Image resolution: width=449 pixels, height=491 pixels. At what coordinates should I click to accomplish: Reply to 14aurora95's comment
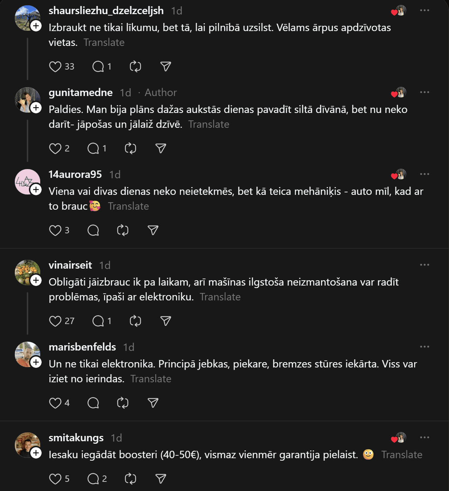pos(93,230)
